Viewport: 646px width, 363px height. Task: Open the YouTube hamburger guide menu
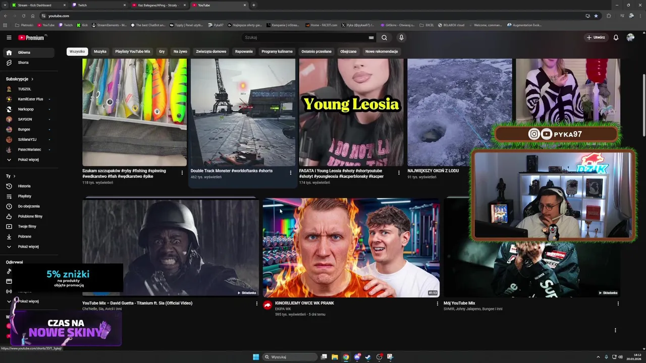(x=9, y=37)
